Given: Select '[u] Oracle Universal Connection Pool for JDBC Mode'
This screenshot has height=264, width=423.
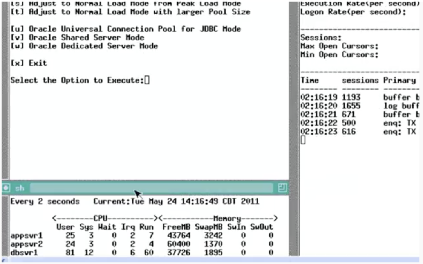Looking at the screenshot, I should tap(126, 29).
